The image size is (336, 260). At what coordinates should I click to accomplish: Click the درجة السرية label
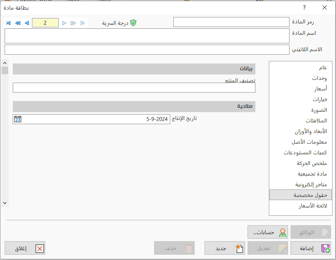[x=115, y=23]
